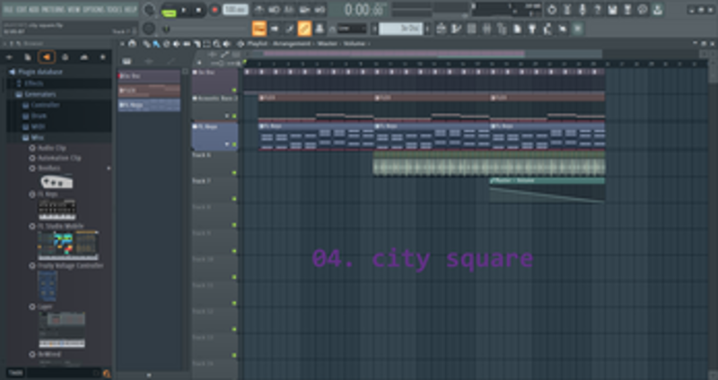Open the VIEW menu

[x=74, y=9]
